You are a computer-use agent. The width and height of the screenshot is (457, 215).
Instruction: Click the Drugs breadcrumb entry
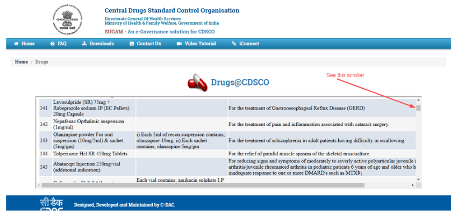coord(42,62)
